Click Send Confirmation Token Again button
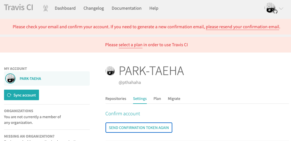The height and width of the screenshot is (141, 291). (139, 128)
